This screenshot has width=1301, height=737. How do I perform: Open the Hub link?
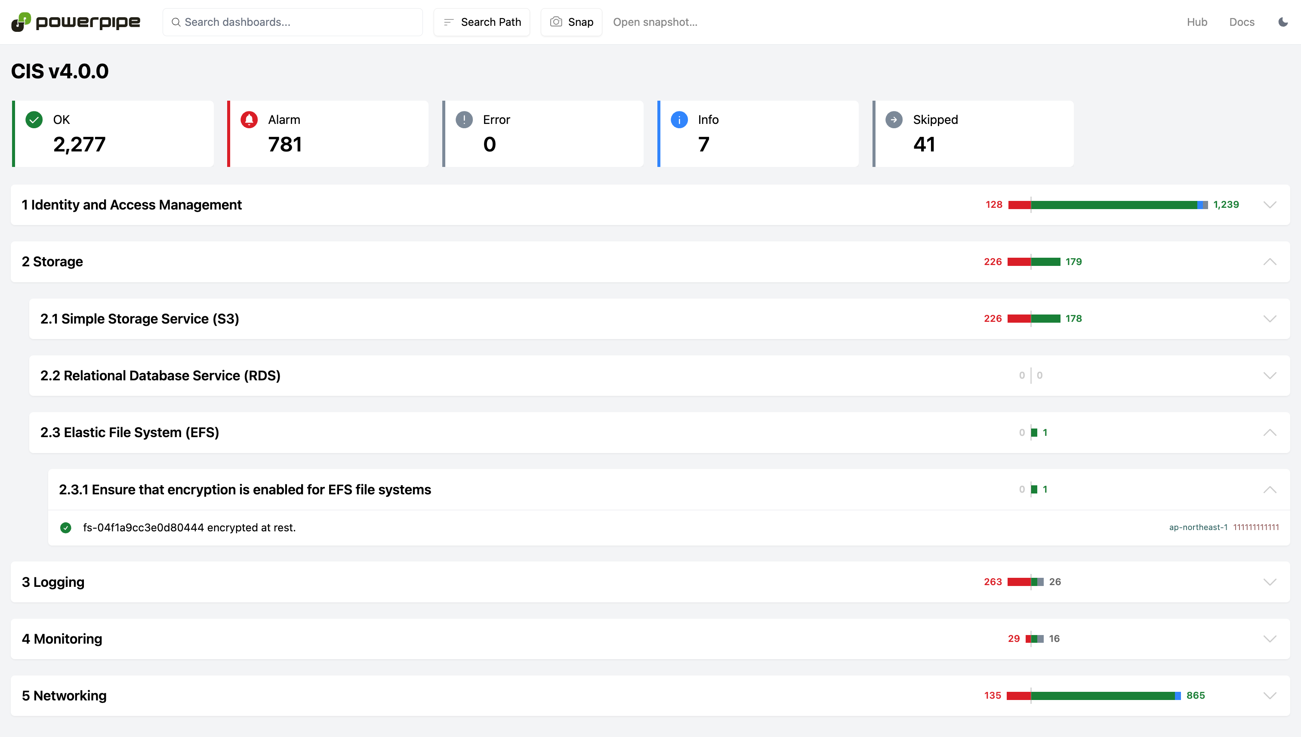(1197, 22)
